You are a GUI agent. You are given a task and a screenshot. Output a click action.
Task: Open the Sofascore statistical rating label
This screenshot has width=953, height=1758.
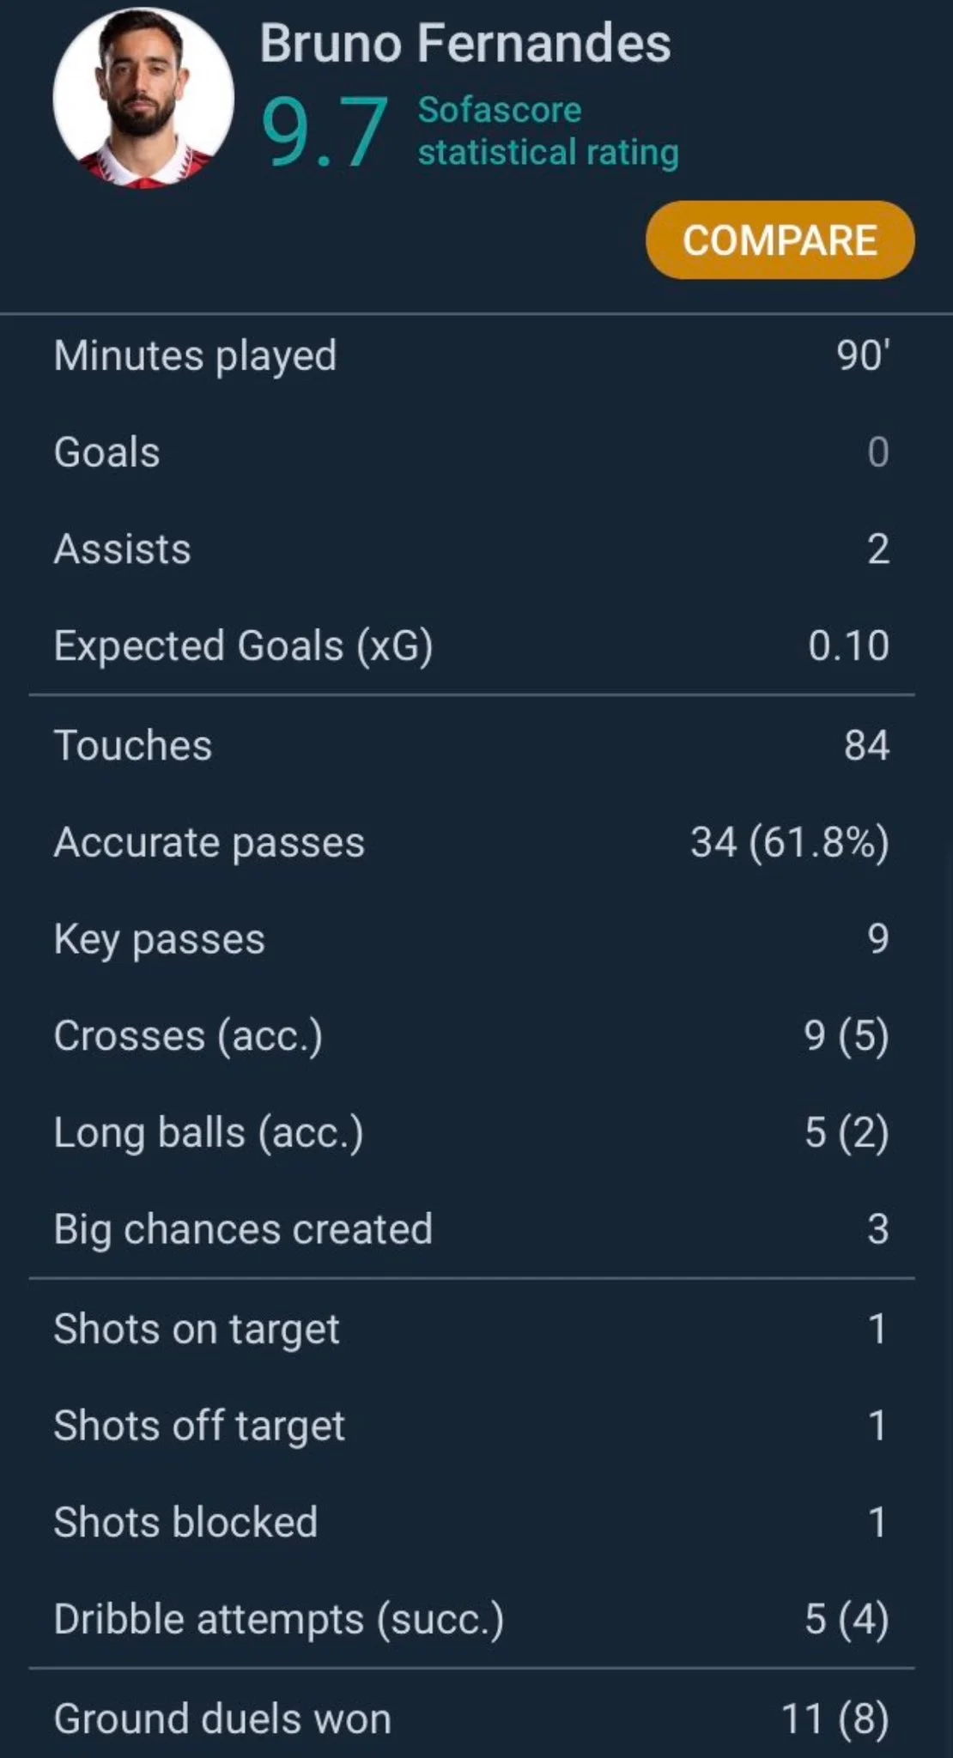(x=548, y=131)
